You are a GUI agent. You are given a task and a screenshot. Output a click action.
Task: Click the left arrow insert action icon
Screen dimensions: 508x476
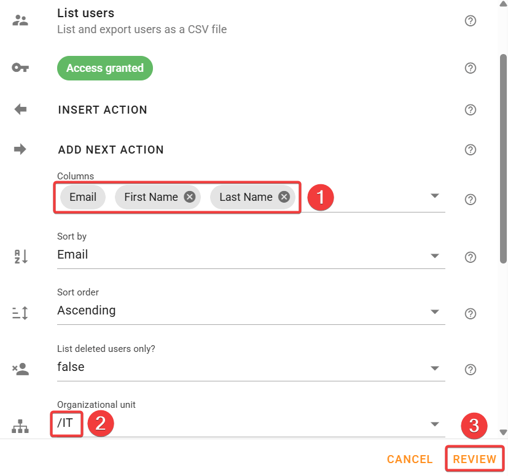click(20, 109)
